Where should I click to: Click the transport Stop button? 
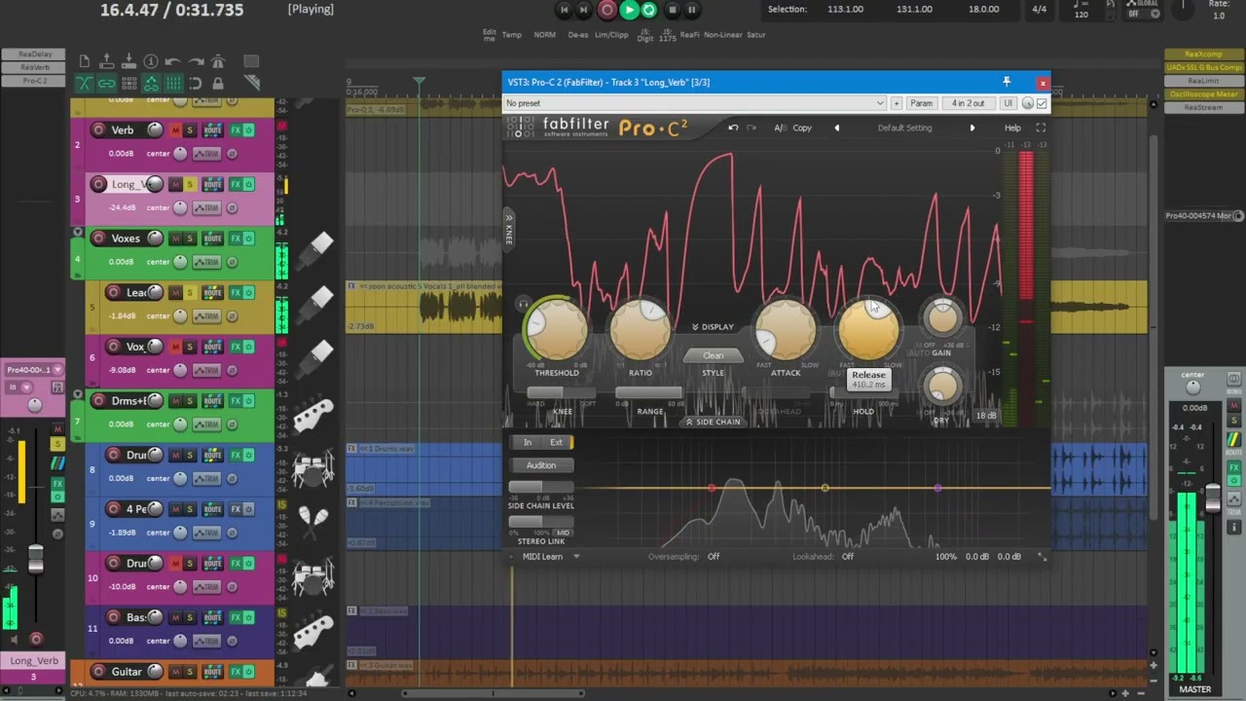coord(672,10)
